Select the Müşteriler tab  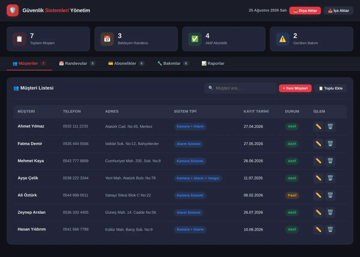(x=29, y=63)
